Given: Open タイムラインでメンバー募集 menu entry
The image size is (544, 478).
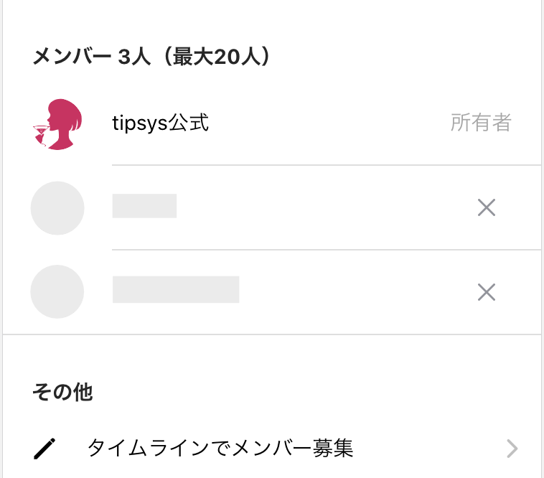Looking at the screenshot, I should (x=272, y=448).
